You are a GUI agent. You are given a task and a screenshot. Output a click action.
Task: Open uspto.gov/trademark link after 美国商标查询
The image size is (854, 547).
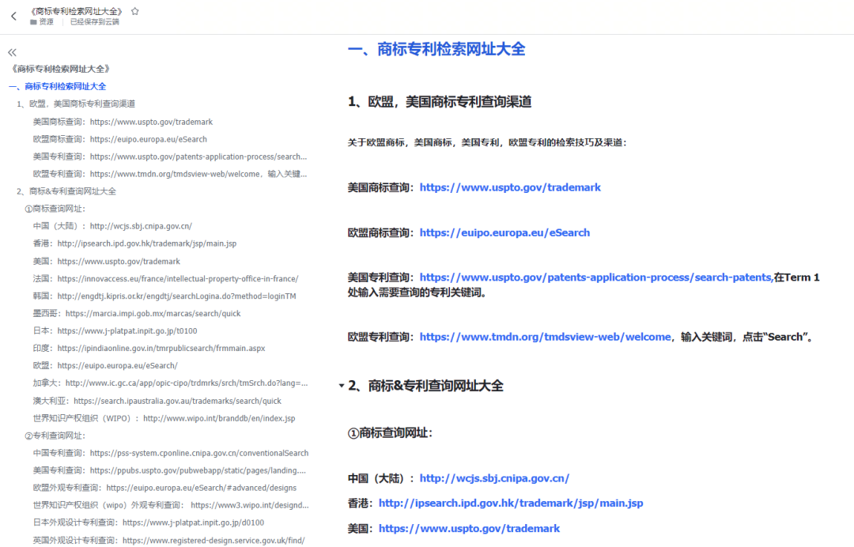(510, 187)
